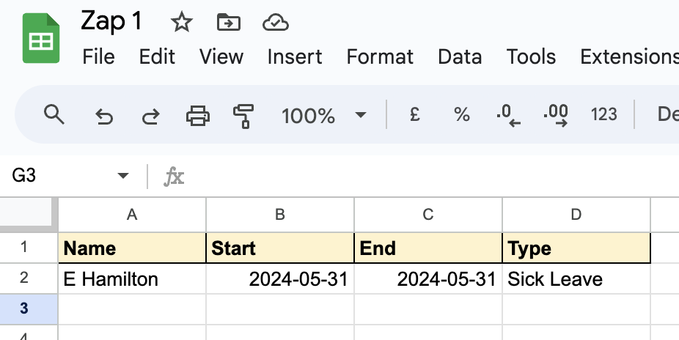Star the Zap 1 spreadsheet
The height and width of the screenshot is (340, 679).
tap(181, 22)
